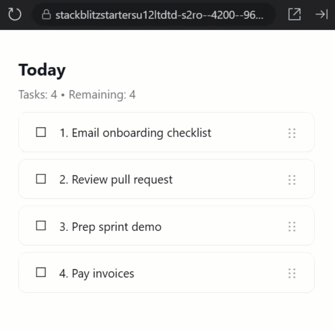Tick the Prep sprint demo checkbox

coord(41,226)
